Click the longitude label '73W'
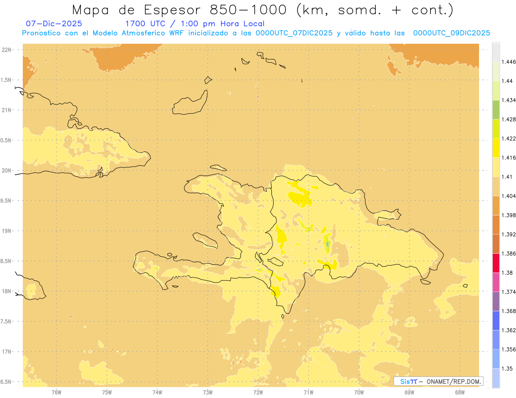 [208, 392]
